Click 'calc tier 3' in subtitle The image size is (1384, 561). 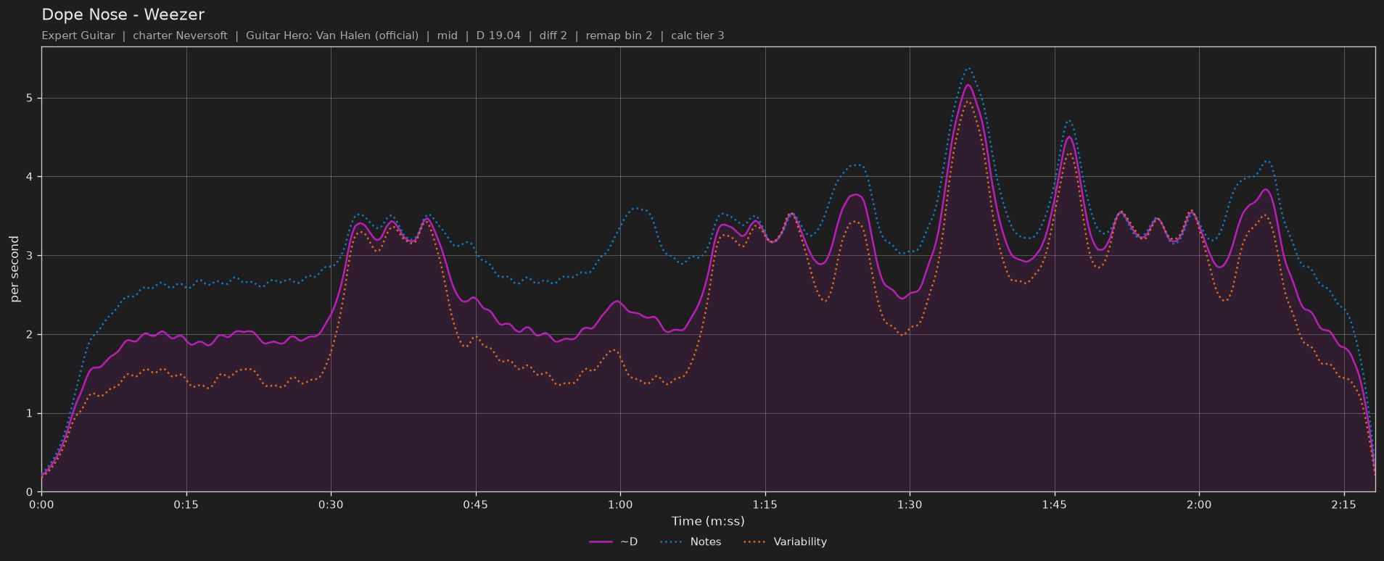[x=698, y=36]
